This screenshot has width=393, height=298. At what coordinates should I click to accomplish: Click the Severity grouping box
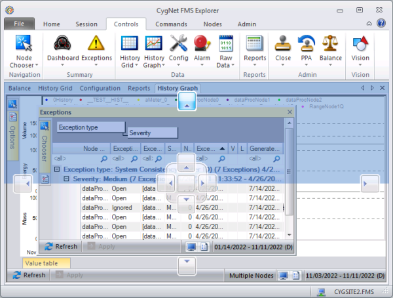pos(153,133)
